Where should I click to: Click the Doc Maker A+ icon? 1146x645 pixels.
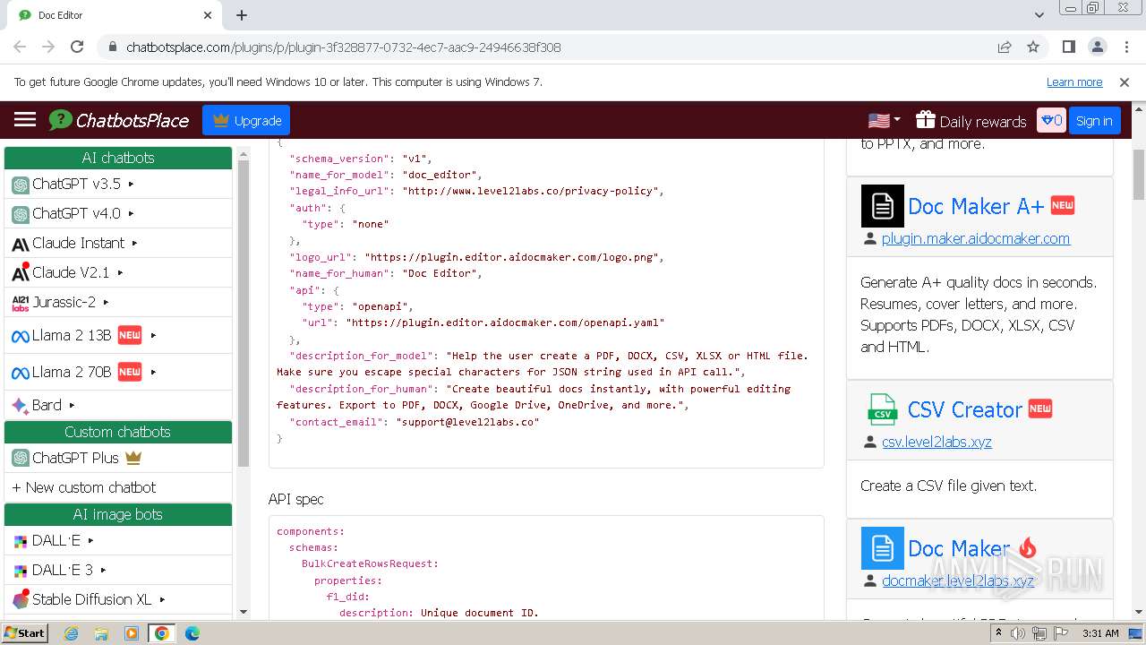pyautogui.click(x=883, y=206)
